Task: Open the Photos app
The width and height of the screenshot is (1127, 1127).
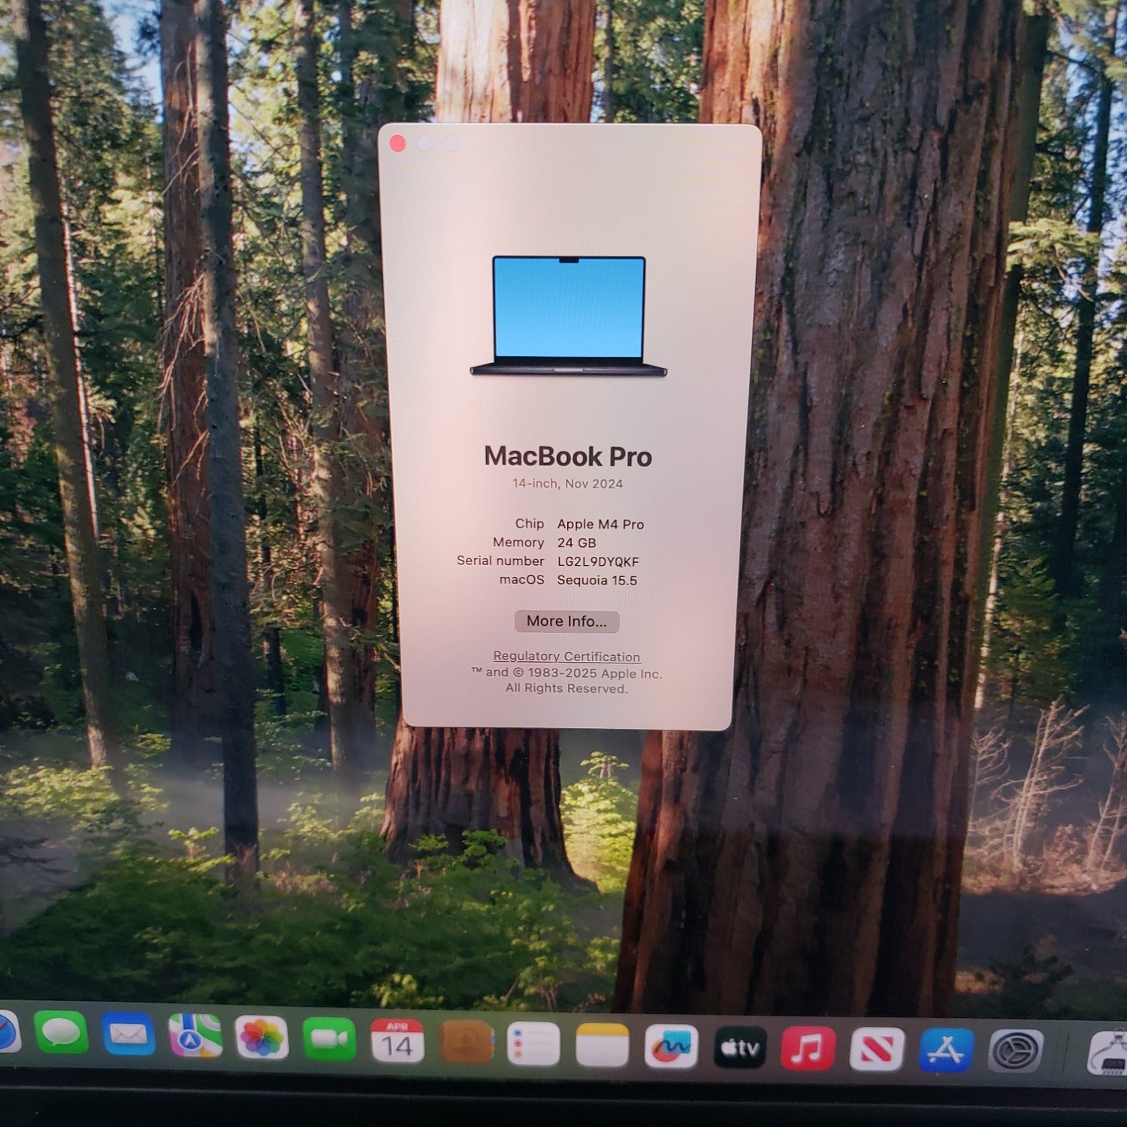Action: tap(261, 1038)
